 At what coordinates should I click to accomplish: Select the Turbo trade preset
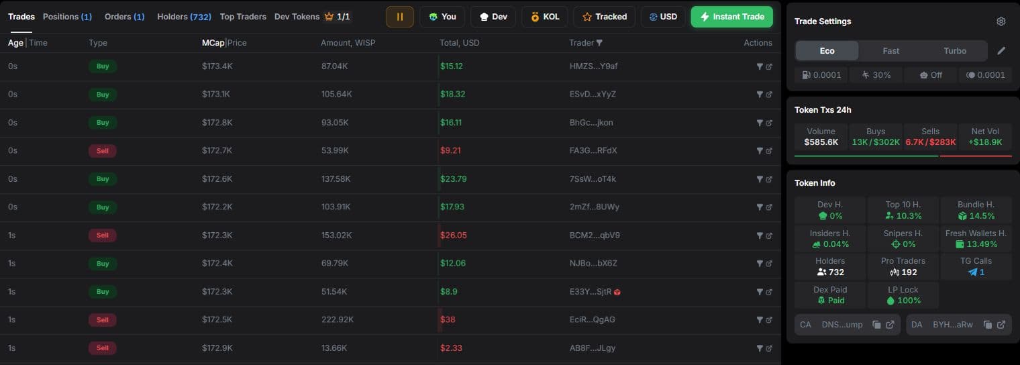tap(955, 51)
